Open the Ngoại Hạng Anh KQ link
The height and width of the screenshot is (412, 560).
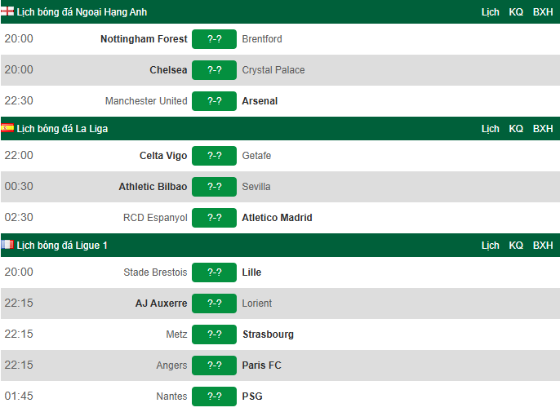click(x=516, y=12)
